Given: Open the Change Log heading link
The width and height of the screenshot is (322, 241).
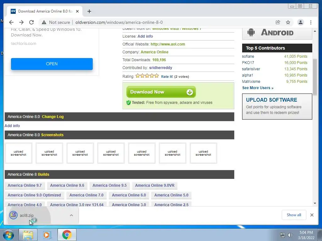Looking at the screenshot, I should coord(53,117).
